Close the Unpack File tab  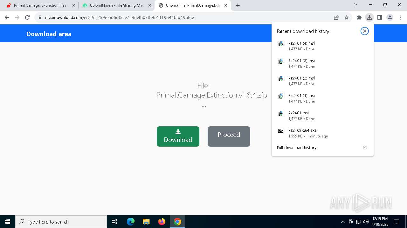pyautogui.click(x=226, y=5)
